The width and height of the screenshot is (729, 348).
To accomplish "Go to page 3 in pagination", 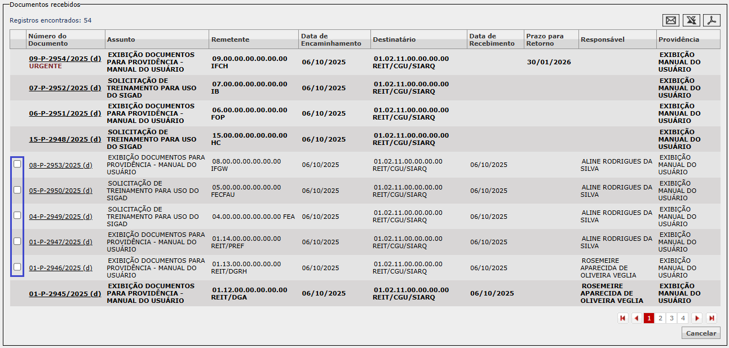I will pyautogui.click(x=671, y=318).
